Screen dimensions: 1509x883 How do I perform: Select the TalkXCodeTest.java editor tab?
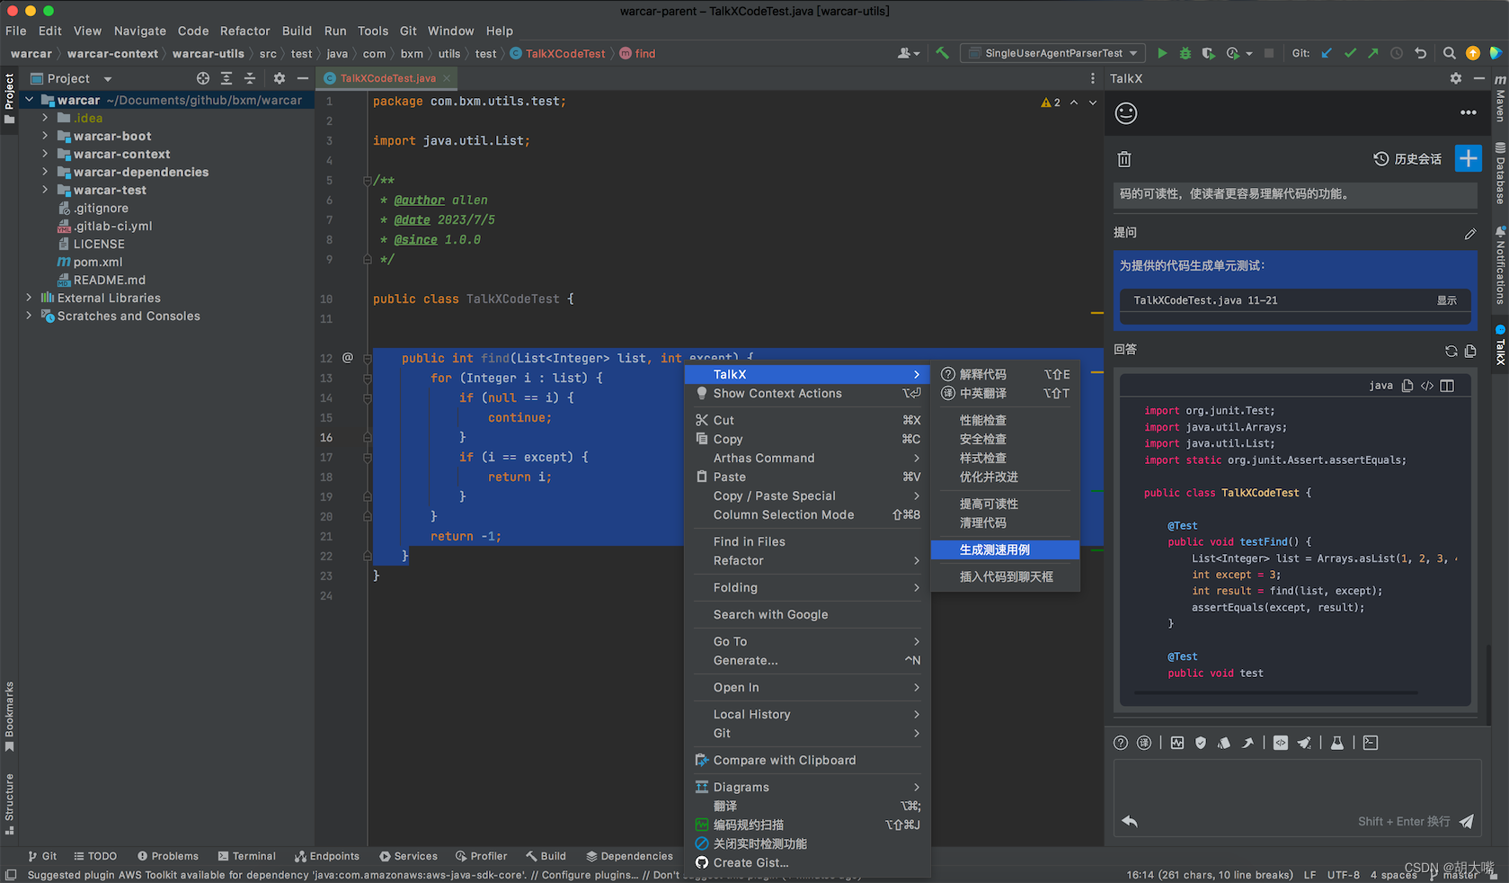387,78
